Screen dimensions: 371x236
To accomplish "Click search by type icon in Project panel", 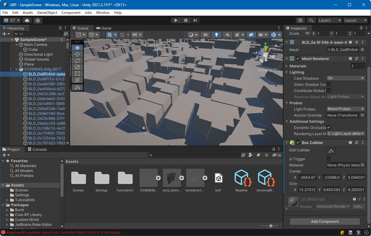I will tap(251, 155).
